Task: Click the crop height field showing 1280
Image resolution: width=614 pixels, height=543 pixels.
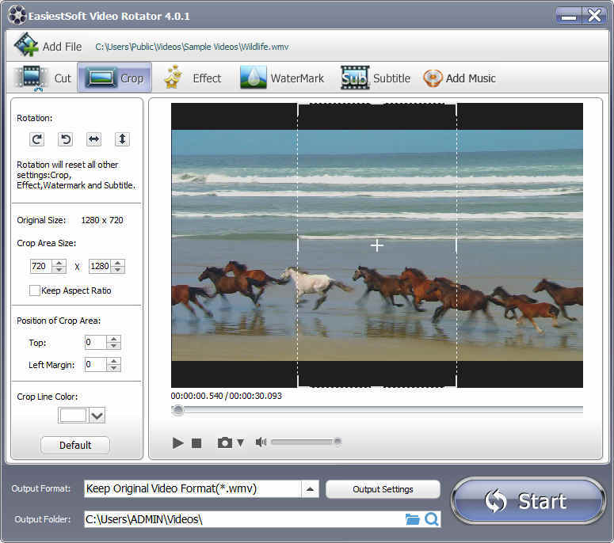Action: pos(100,266)
